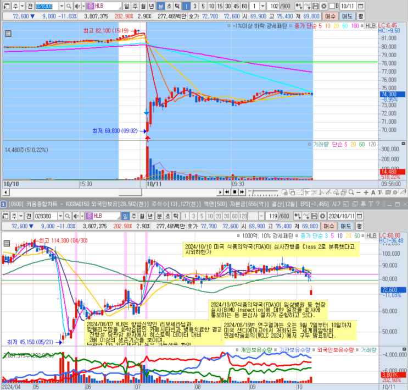The image size is (408, 390).
Task: Click help question mark in lower window title
Action: (x=378, y=204)
